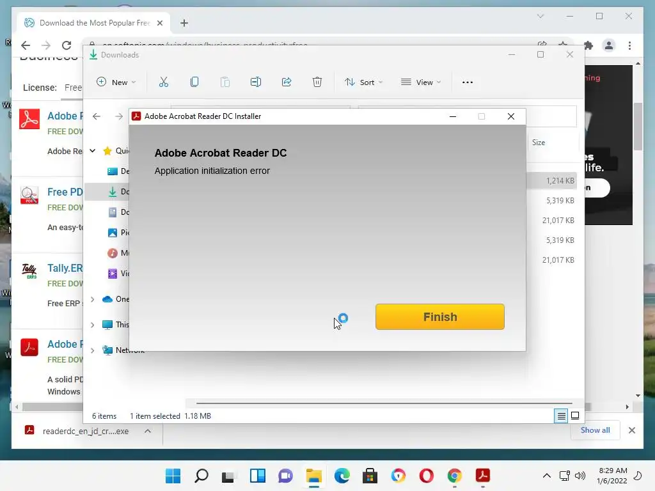This screenshot has height=491, width=655.
Task: Click Tally ERP 9 app icon
Action: 29,271
